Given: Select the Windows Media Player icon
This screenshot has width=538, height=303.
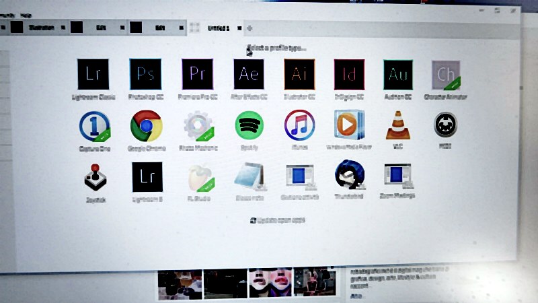Looking at the screenshot, I should point(349,125).
